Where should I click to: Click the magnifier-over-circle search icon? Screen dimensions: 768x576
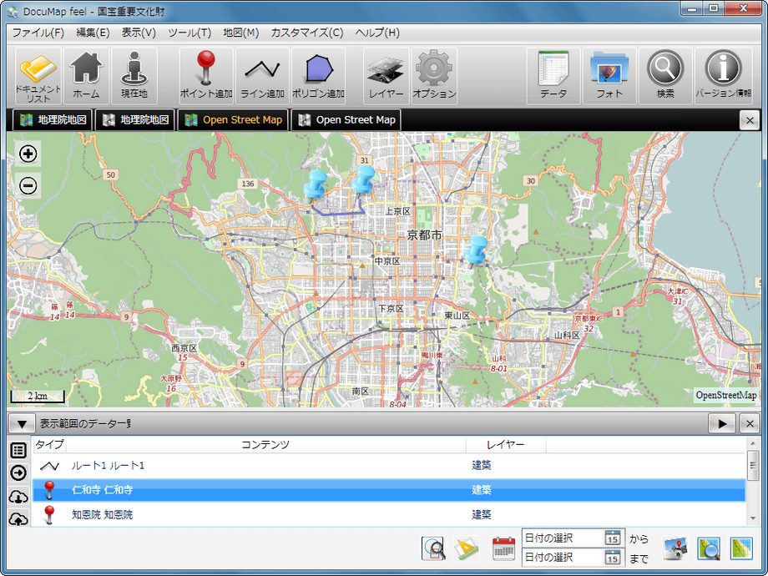433,548
